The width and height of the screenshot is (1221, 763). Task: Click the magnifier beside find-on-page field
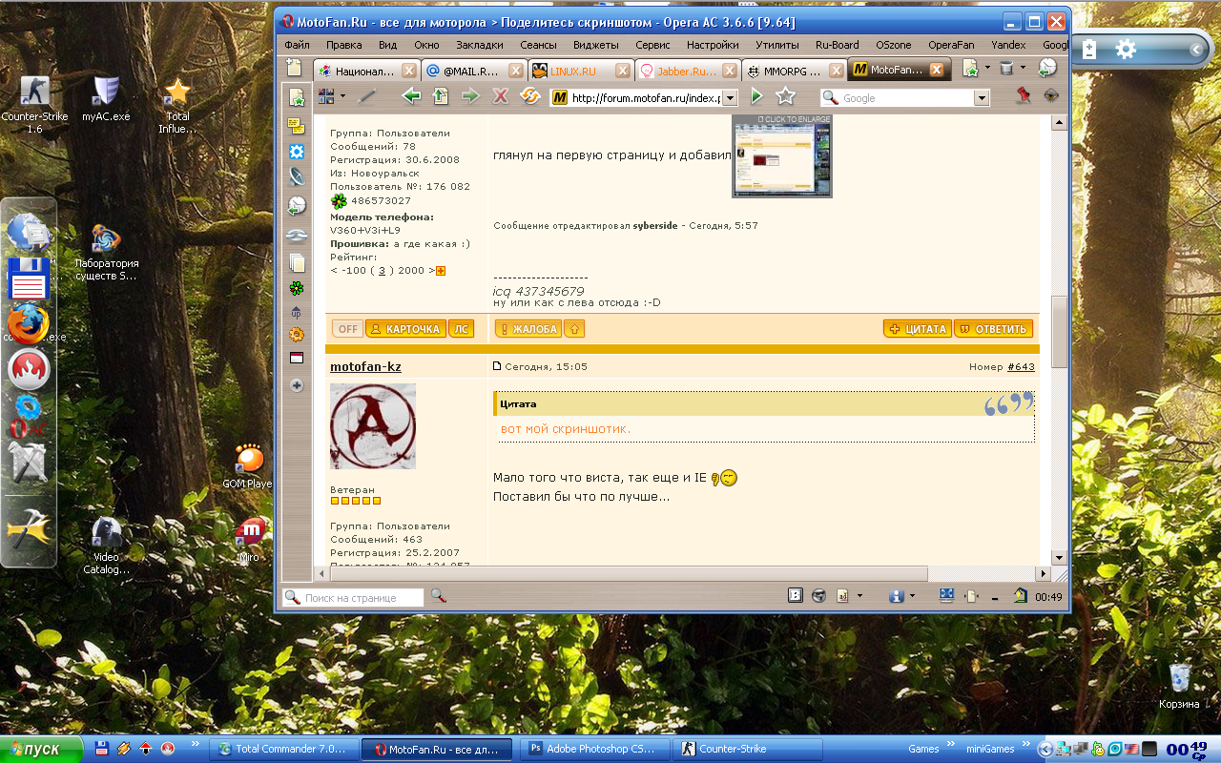(x=439, y=596)
